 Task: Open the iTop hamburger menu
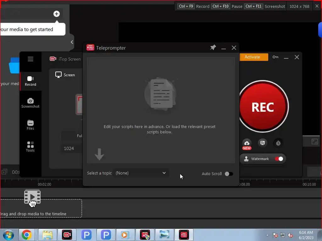tap(31, 59)
